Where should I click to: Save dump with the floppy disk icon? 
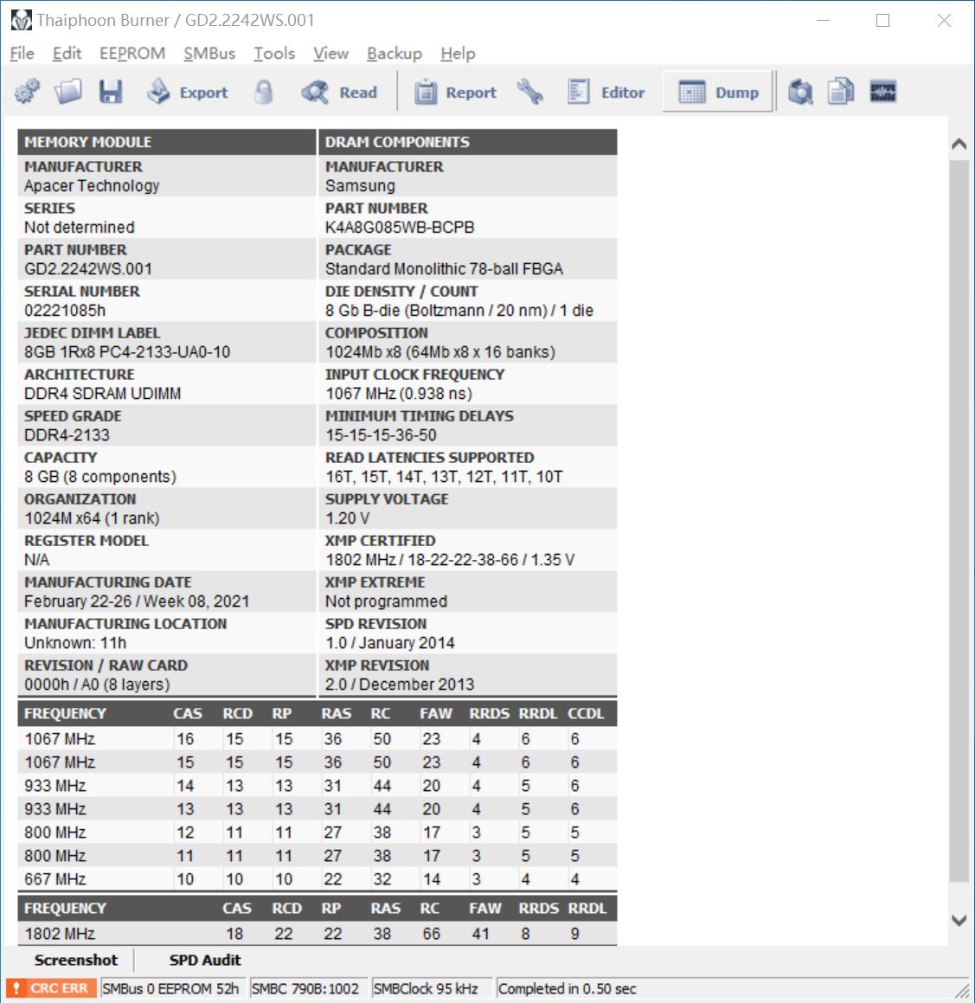tap(111, 92)
